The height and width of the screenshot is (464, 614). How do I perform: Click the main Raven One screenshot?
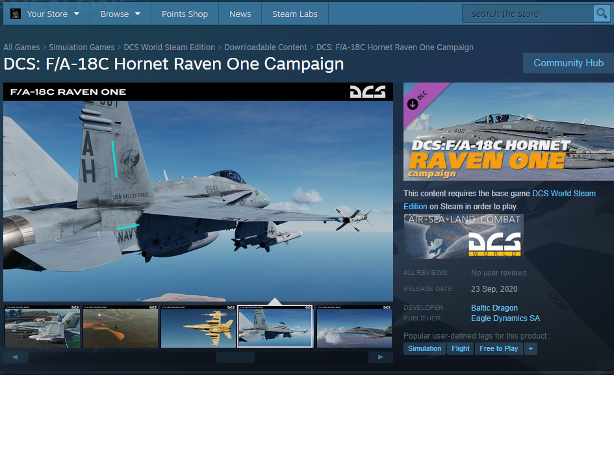(198, 192)
